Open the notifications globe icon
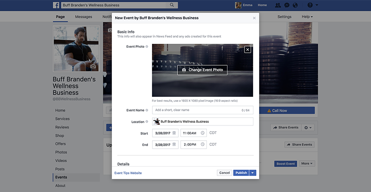 coord(295,5)
